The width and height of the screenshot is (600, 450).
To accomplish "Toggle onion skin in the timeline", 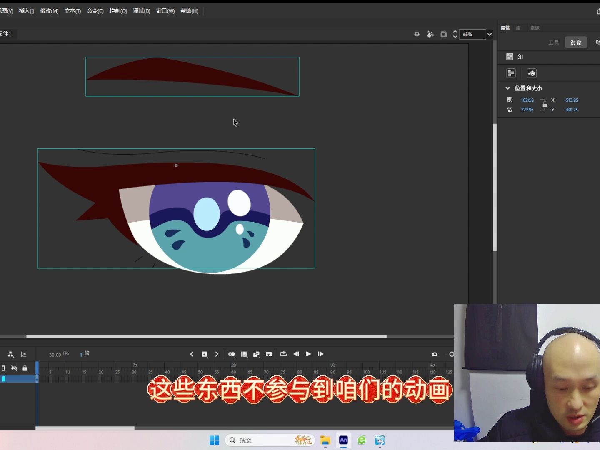I will click(232, 354).
